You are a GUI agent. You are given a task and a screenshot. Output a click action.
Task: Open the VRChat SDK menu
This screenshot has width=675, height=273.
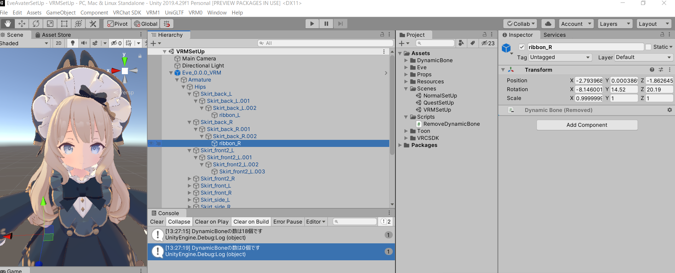tap(127, 13)
